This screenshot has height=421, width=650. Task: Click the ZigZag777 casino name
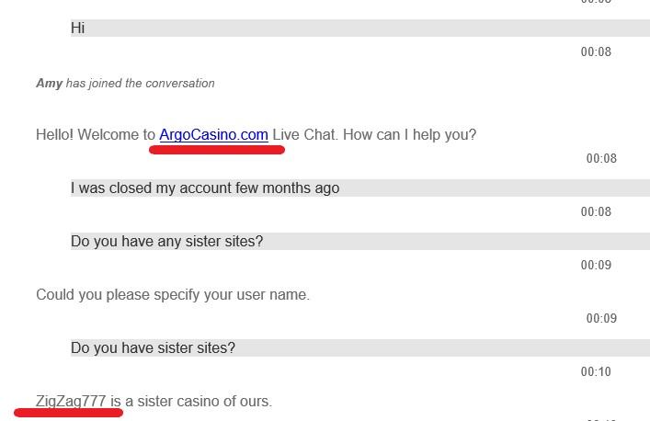tap(71, 402)
